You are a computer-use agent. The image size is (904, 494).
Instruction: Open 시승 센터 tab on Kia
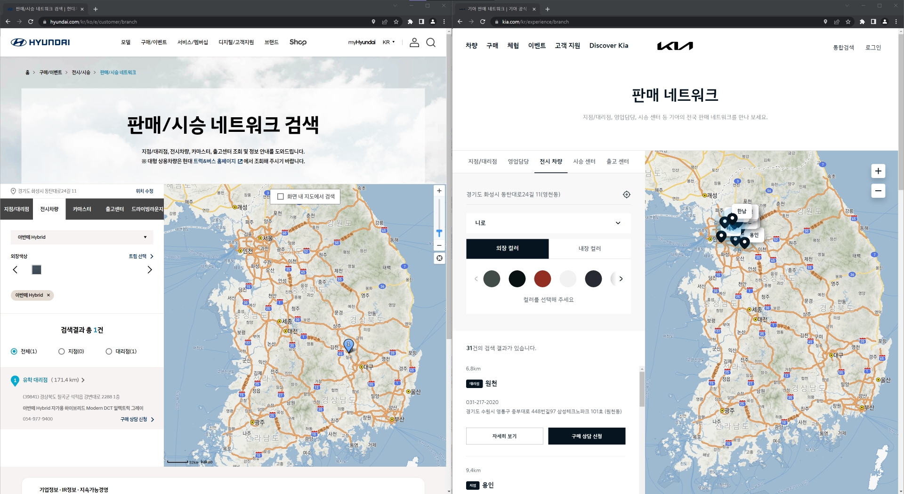coord(584,162)
